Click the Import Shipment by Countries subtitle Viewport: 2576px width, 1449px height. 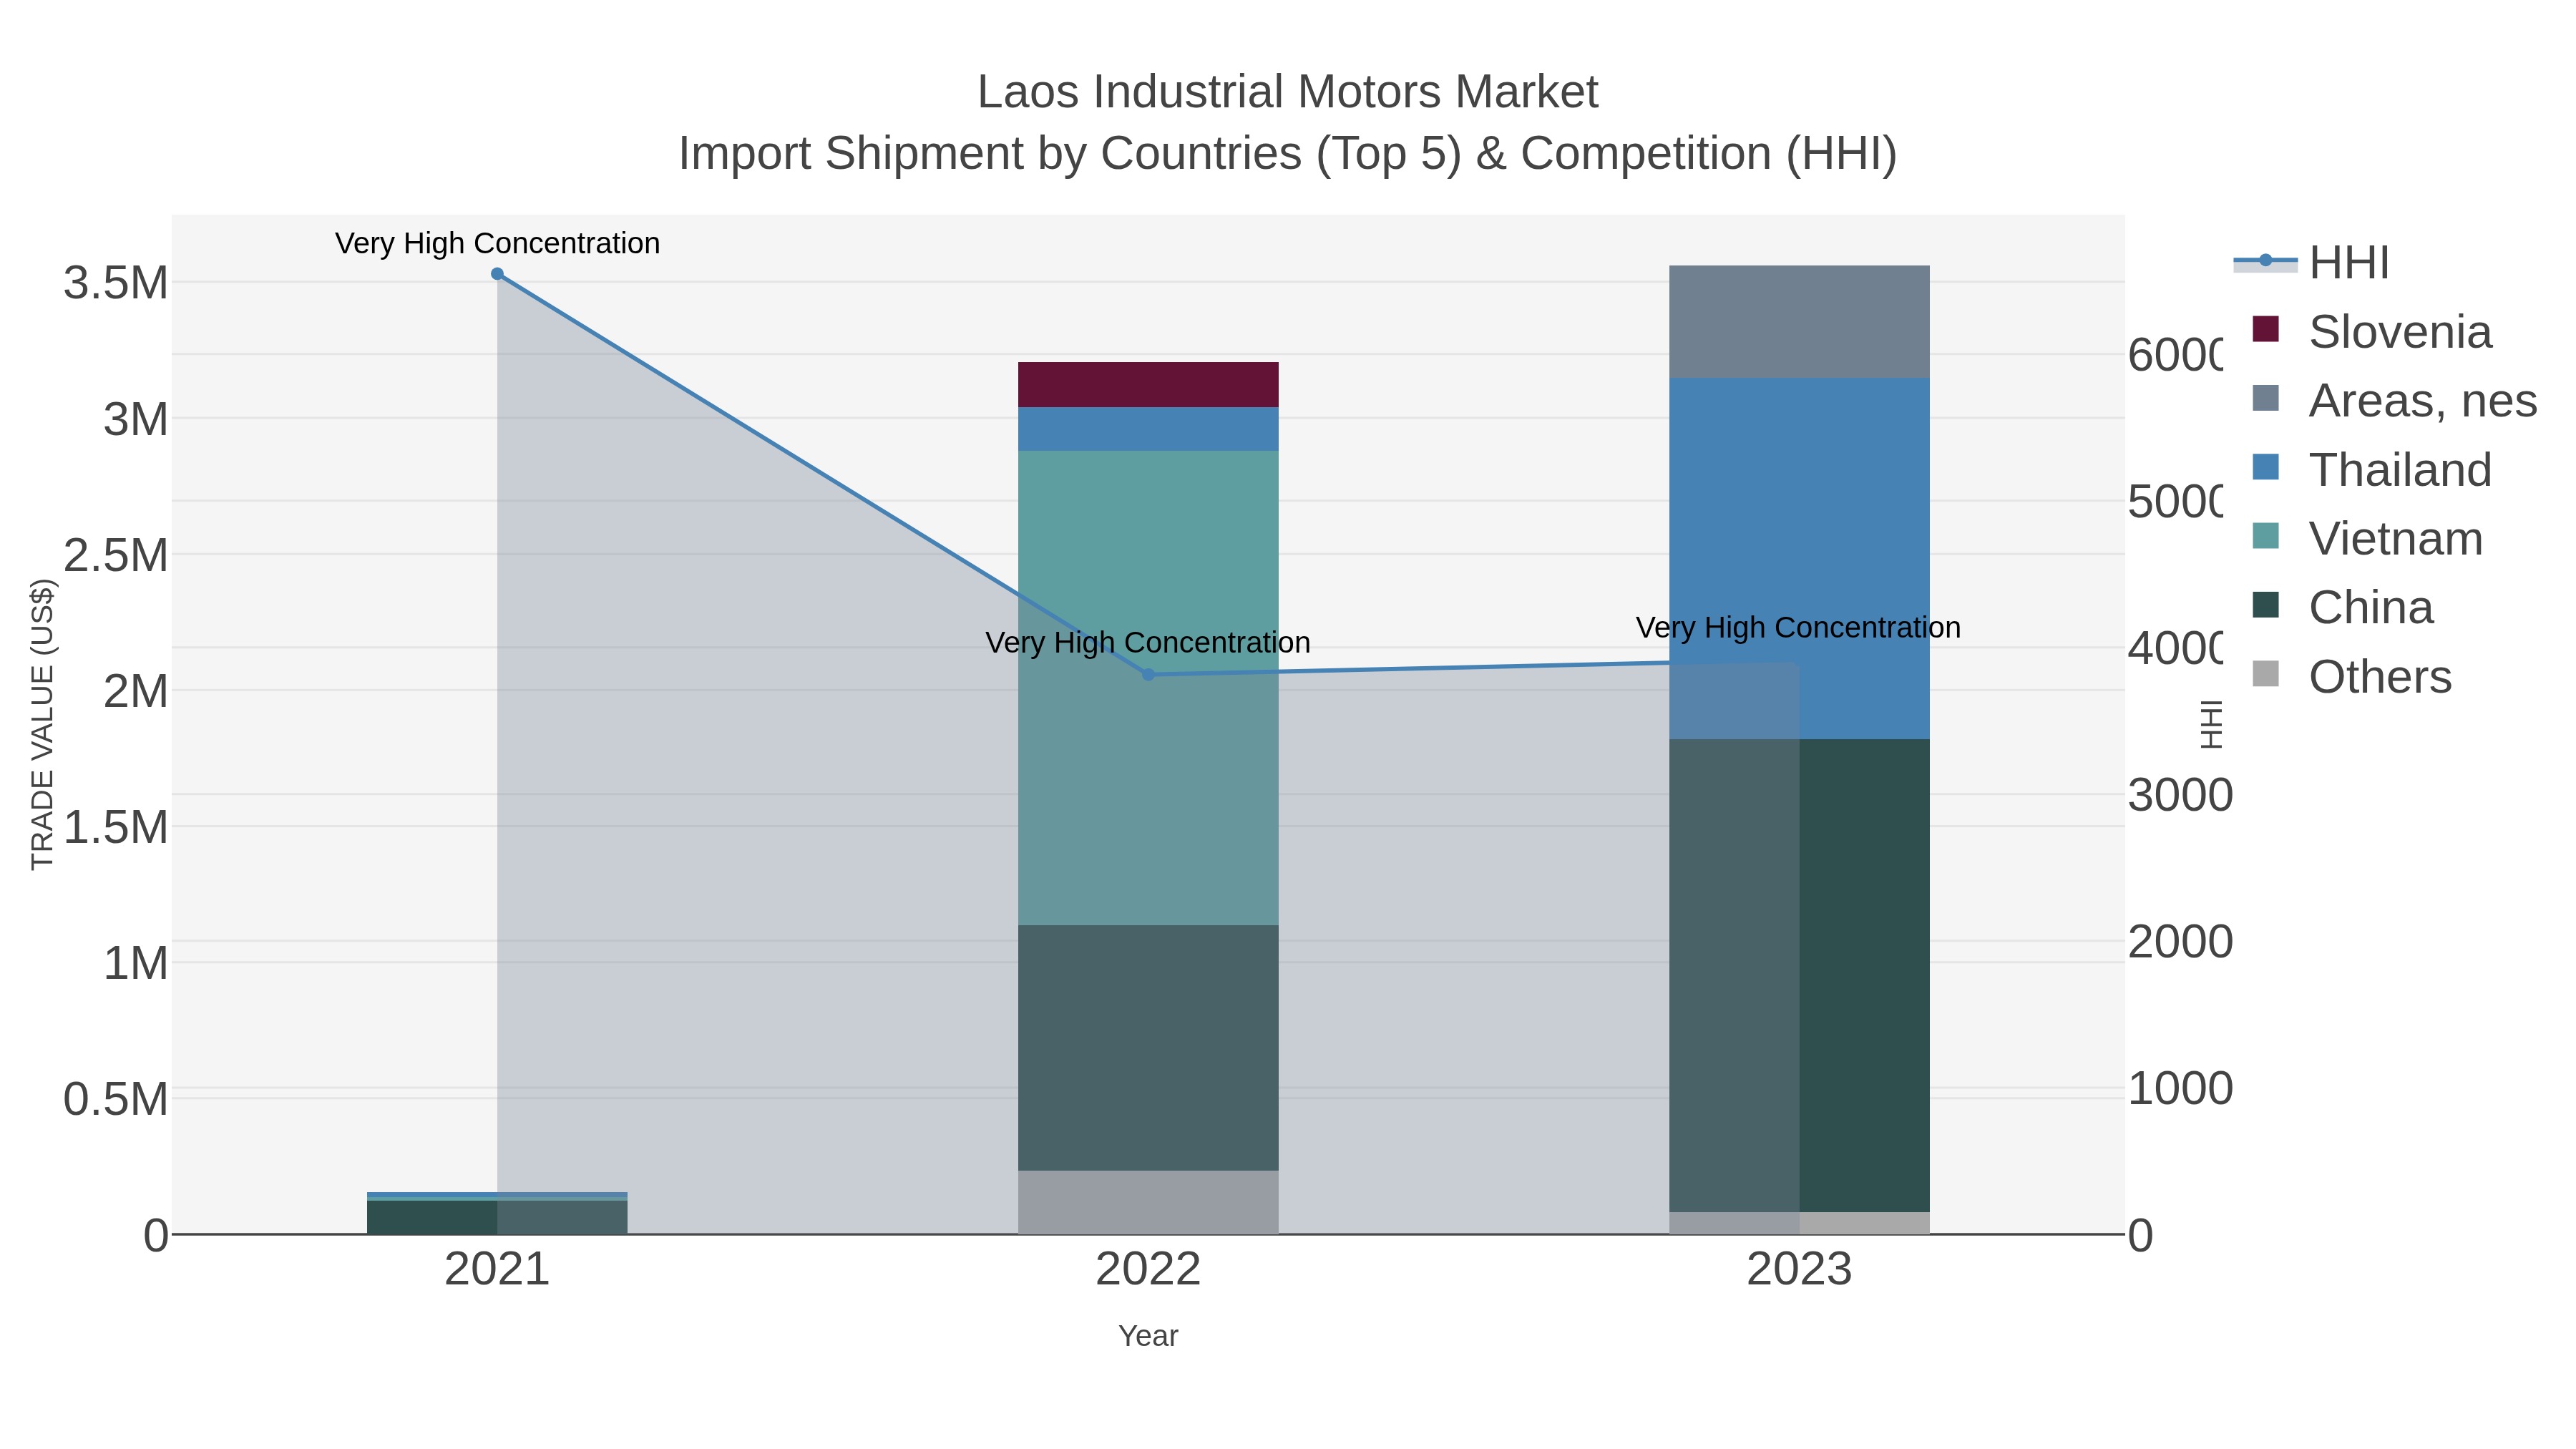tap(1288, 154)
